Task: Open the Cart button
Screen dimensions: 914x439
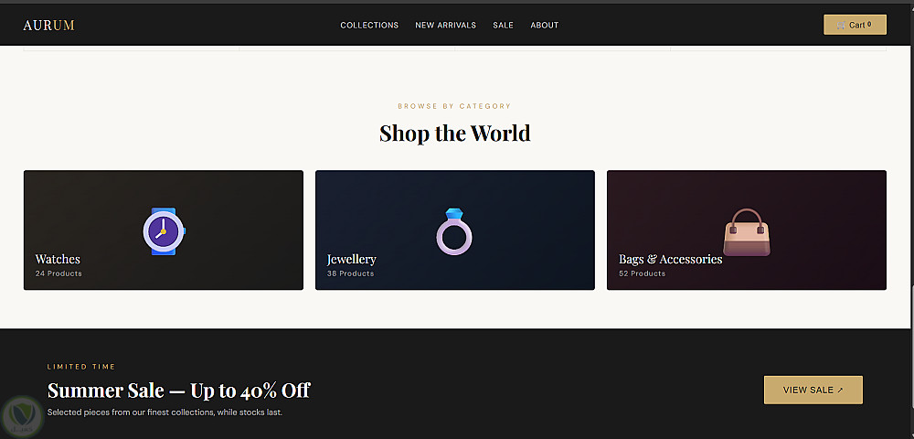Action: (x=855, y=25)
